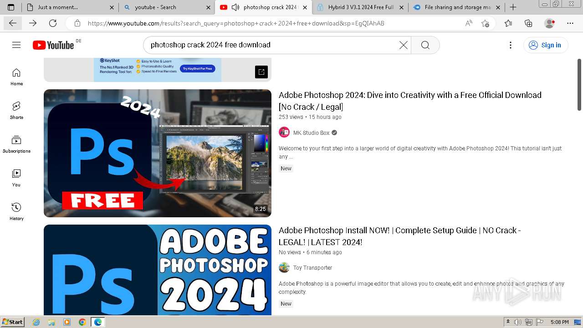Open the Favorites list icon
Screen dimensions: 583x328
508,23
